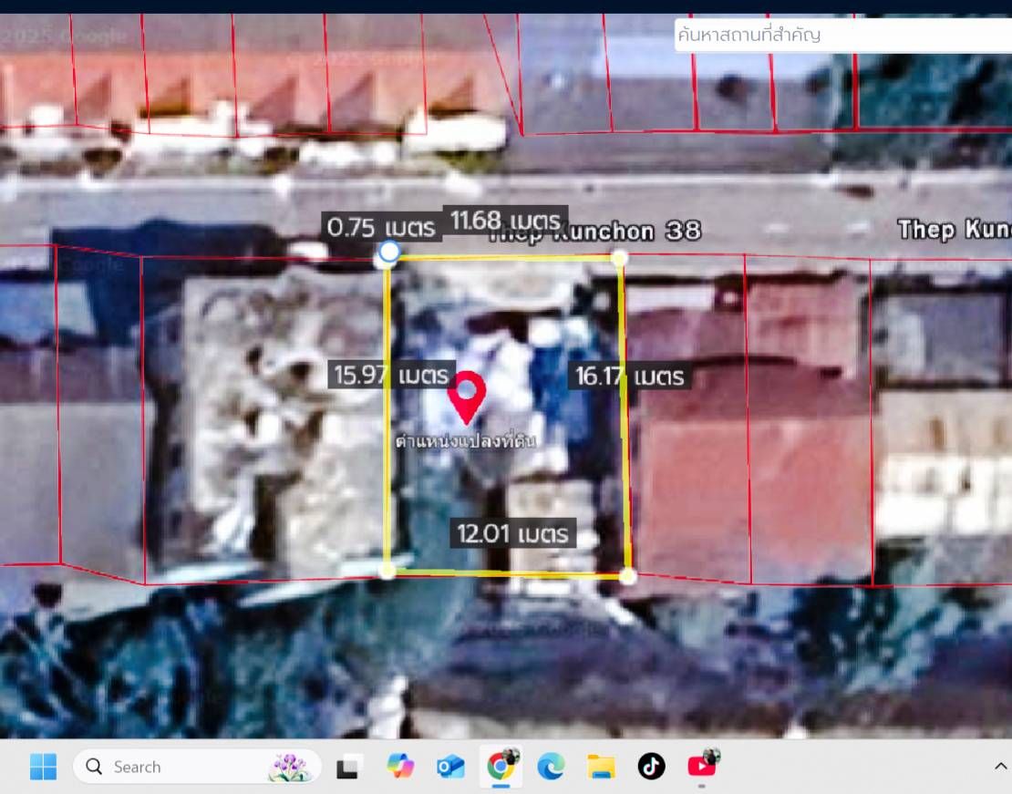
Task: Click the 16.17 เมตร side length label
Action: coord(629,376)
